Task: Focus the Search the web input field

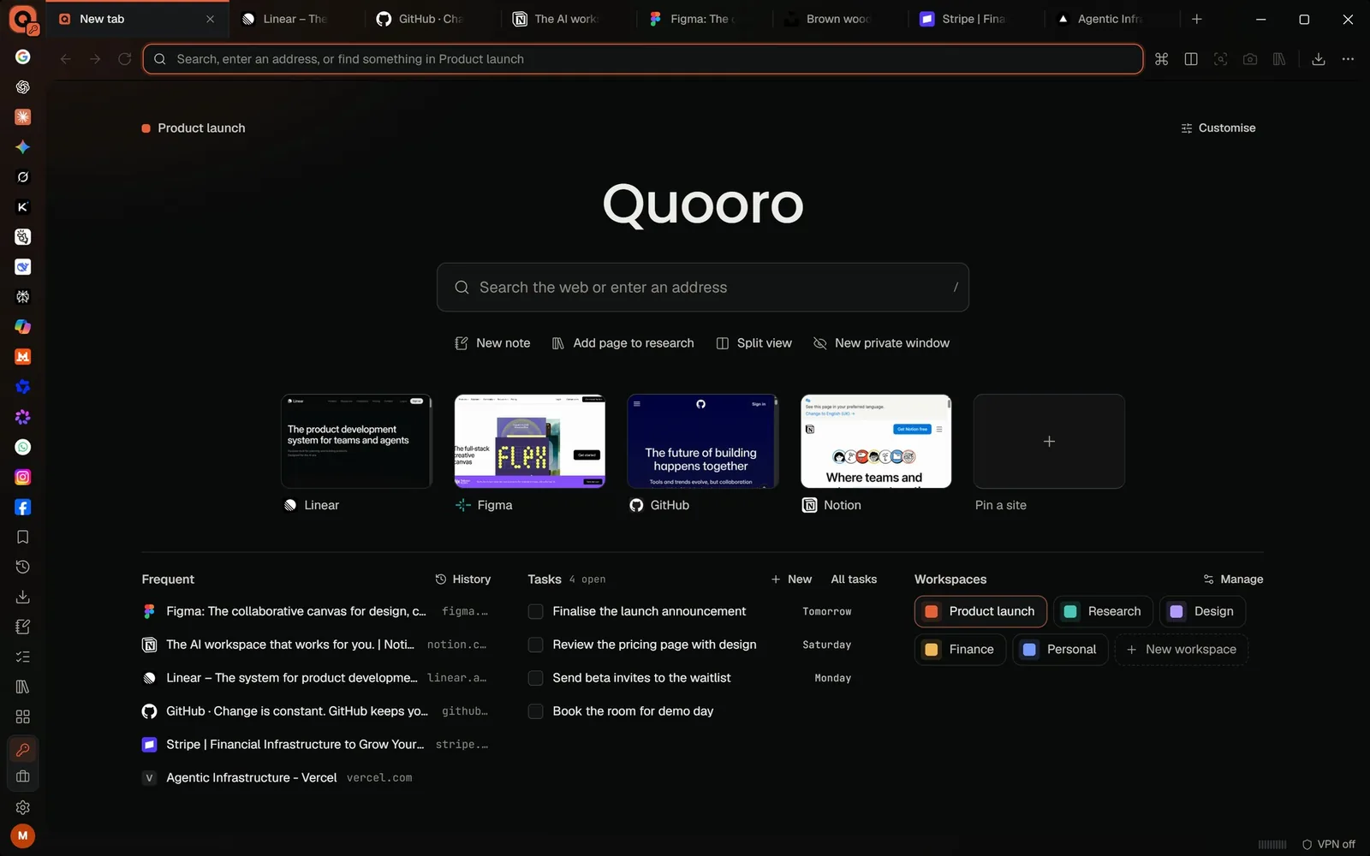Action: pyautogui.click(x=703, y=288)
